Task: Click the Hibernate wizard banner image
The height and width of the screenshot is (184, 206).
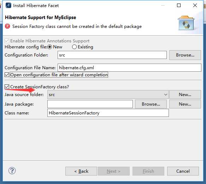Action: (186, 23)
